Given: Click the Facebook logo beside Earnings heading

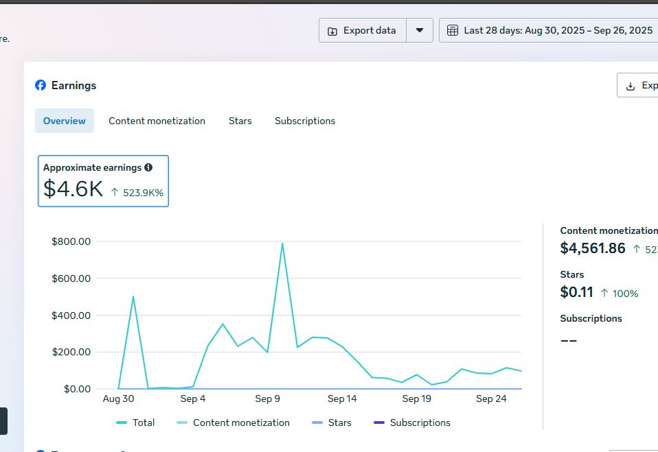Looking at the screenshot, I should (41, 86).
